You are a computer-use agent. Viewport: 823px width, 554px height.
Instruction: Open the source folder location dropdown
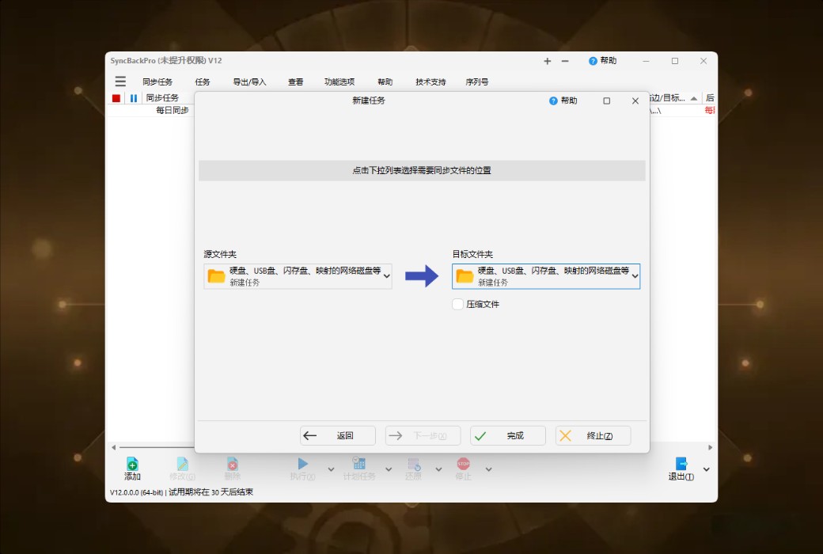coord(387,276)
